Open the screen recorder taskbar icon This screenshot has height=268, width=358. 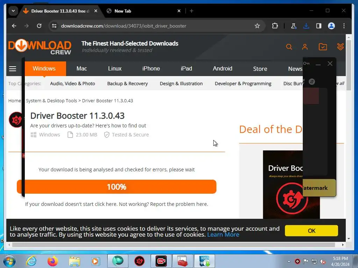(161, 261)
